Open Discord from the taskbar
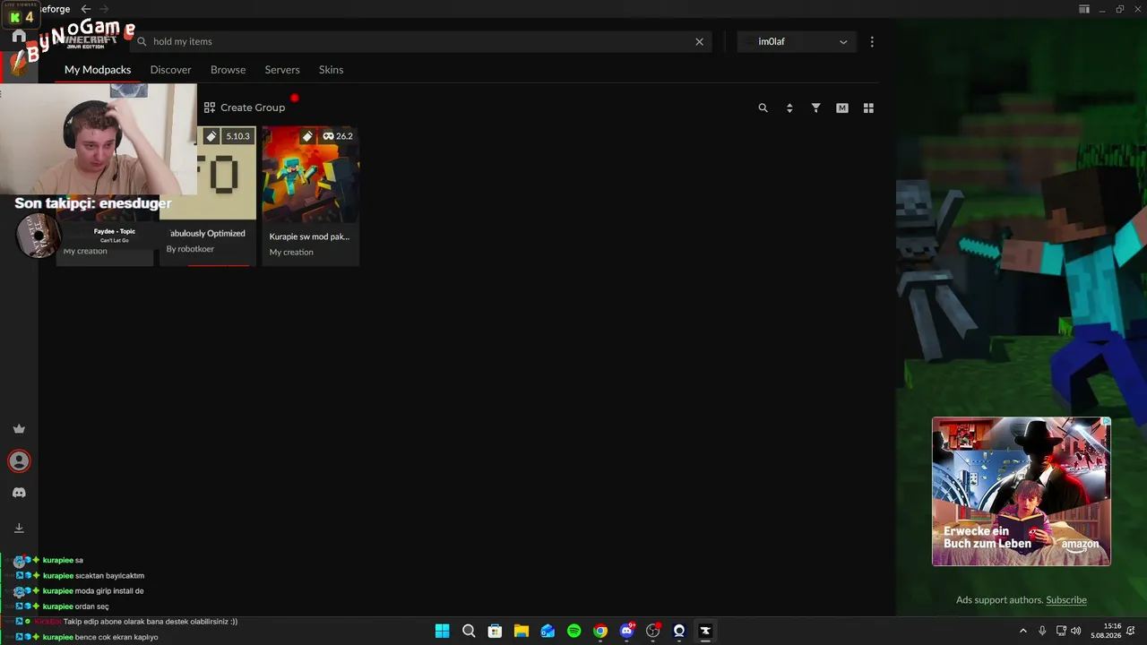The image size is (1147, 645). pyautogui.click(x=627, y=631)
